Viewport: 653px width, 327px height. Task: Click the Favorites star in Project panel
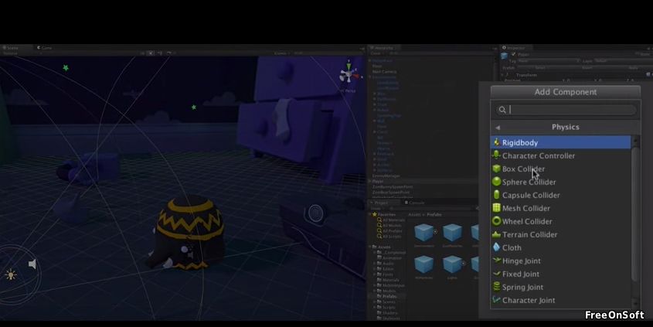click(x=374, y=214)
